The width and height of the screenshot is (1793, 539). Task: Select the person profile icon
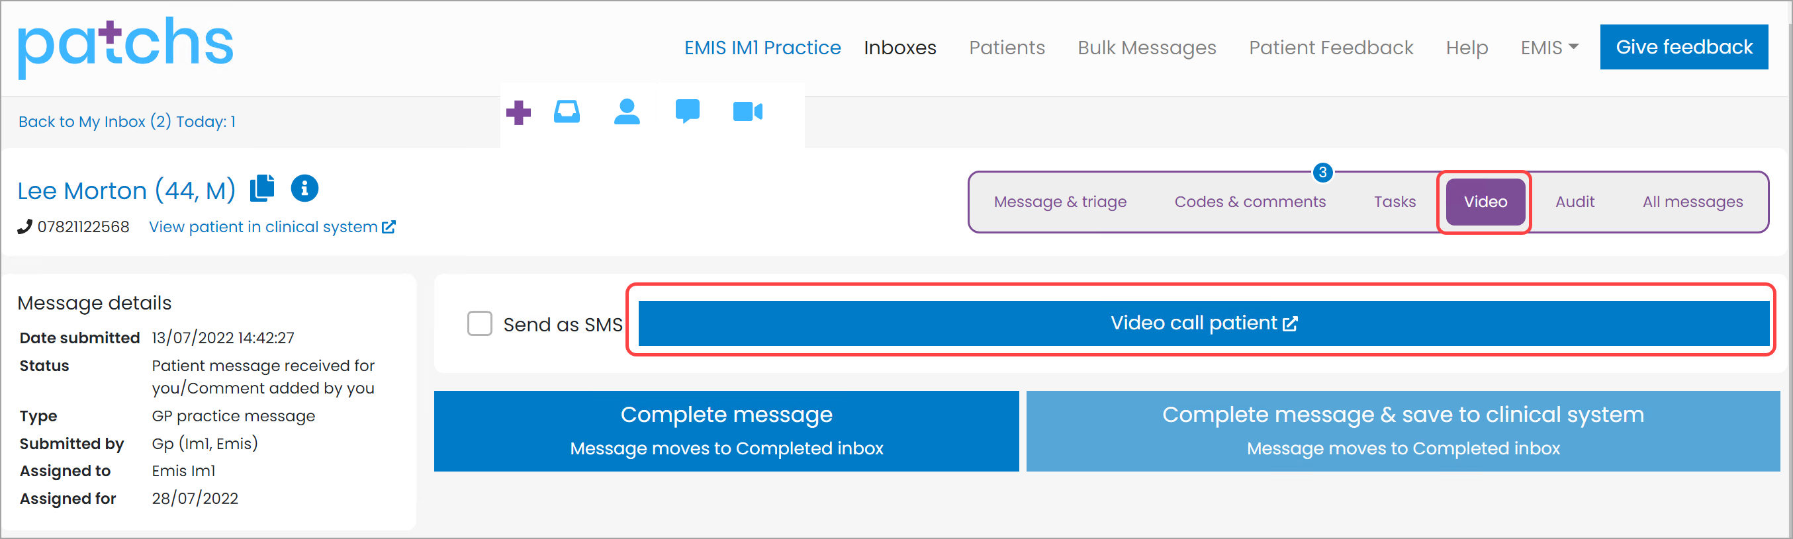coord(626,111)
